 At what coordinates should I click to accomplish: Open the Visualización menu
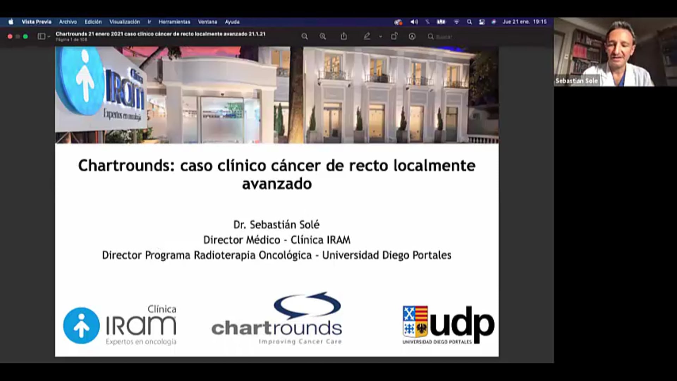[125, 22]
